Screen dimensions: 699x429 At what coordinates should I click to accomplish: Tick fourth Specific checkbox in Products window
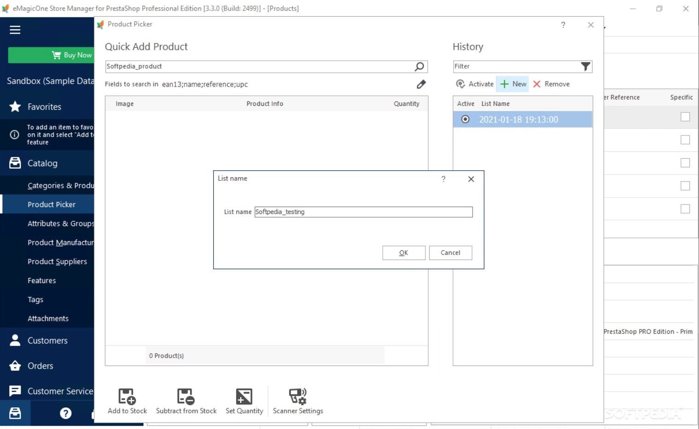[685, 186]
